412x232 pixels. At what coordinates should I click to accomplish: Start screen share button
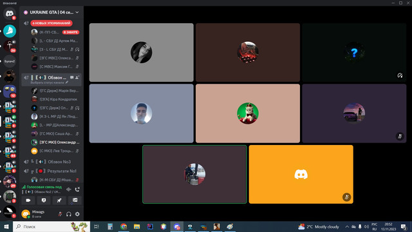(44, 200)
